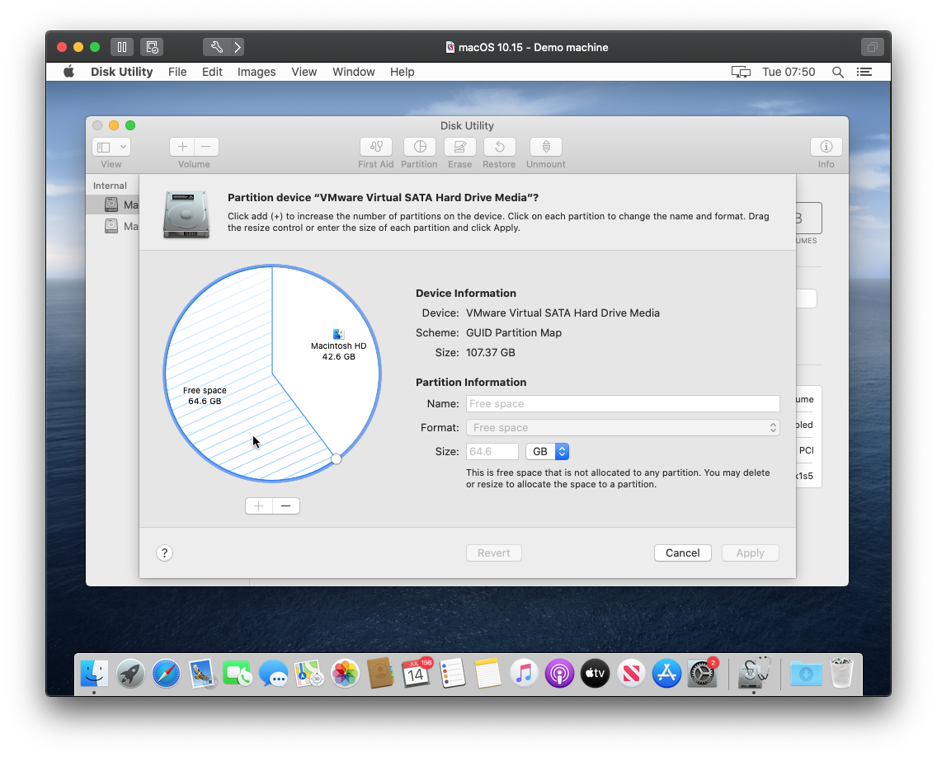
Task: Click the Restore toolbar icon
Action: click(x=500, y=147)
